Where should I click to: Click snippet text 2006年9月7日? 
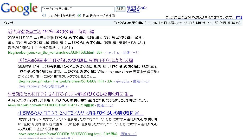coord(29,67)
